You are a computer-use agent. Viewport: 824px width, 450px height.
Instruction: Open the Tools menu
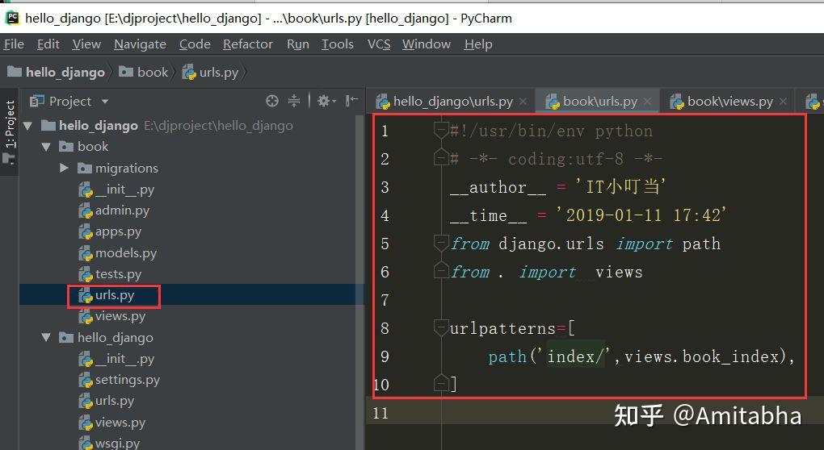point(338,44)
